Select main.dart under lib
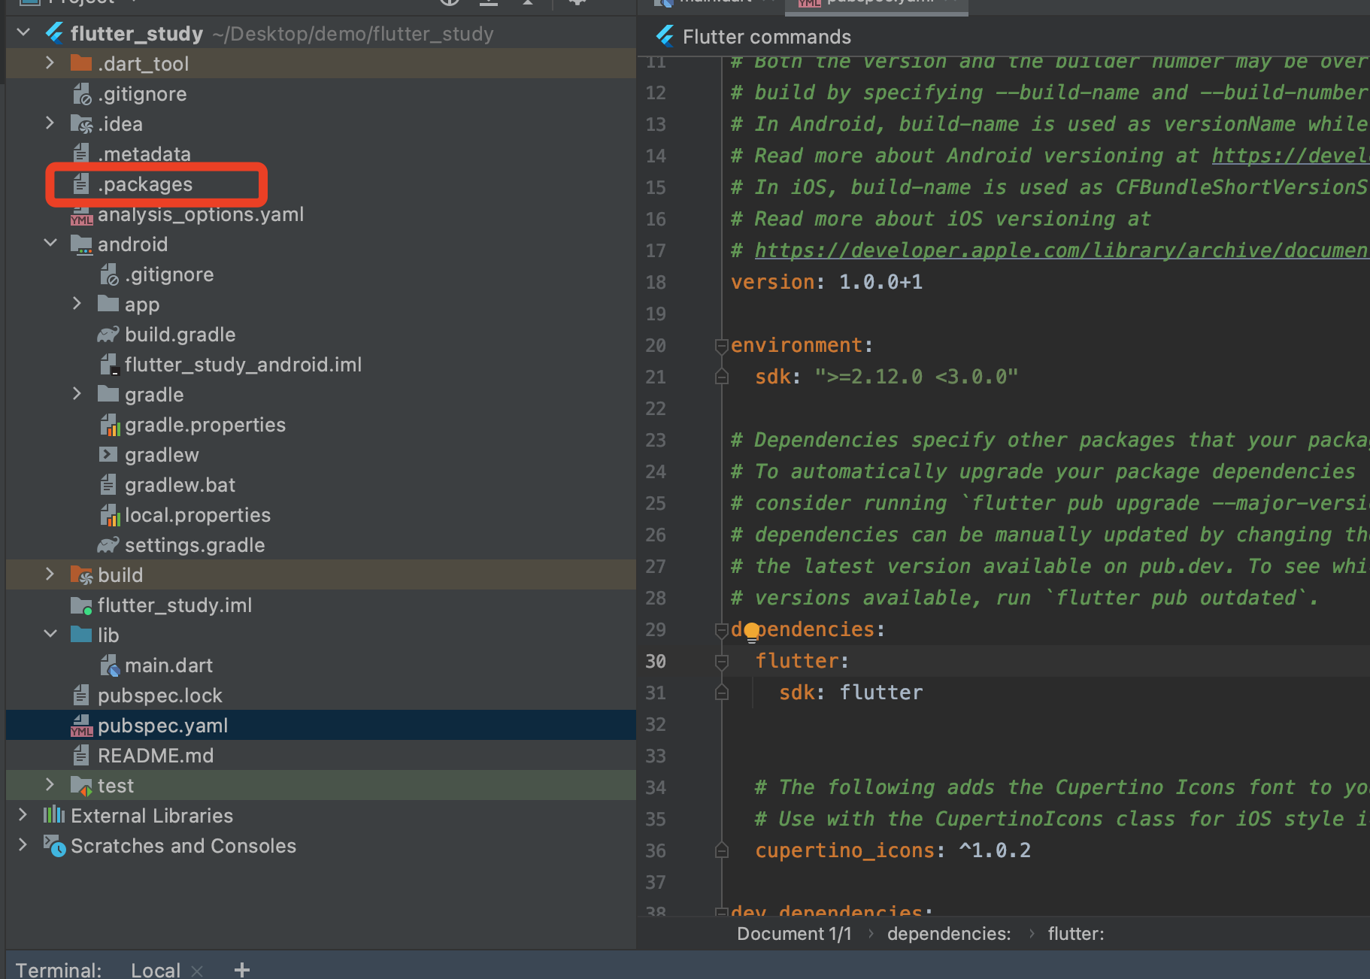Viewport: 1370px width, 979px height. coord(321,665)
